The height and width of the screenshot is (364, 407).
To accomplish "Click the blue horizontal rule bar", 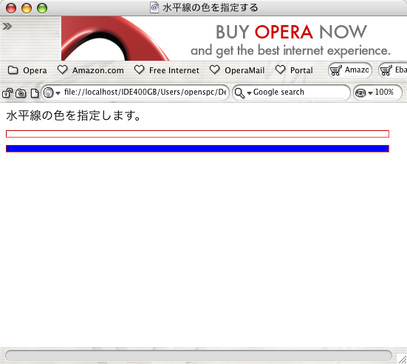I will 197,149.
